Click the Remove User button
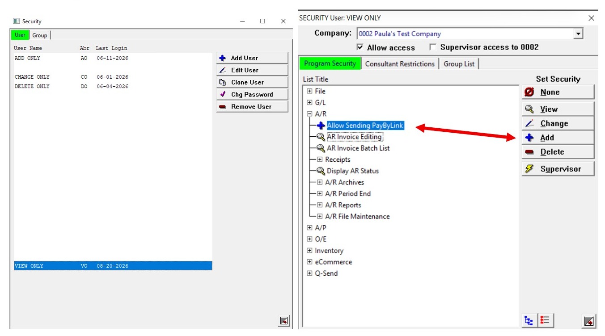This screenshot has height=336, width=605. pyautogui.click(x=252, y=107)
